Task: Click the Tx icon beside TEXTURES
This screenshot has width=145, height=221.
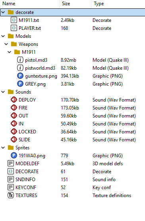Action: pos(11,196)
